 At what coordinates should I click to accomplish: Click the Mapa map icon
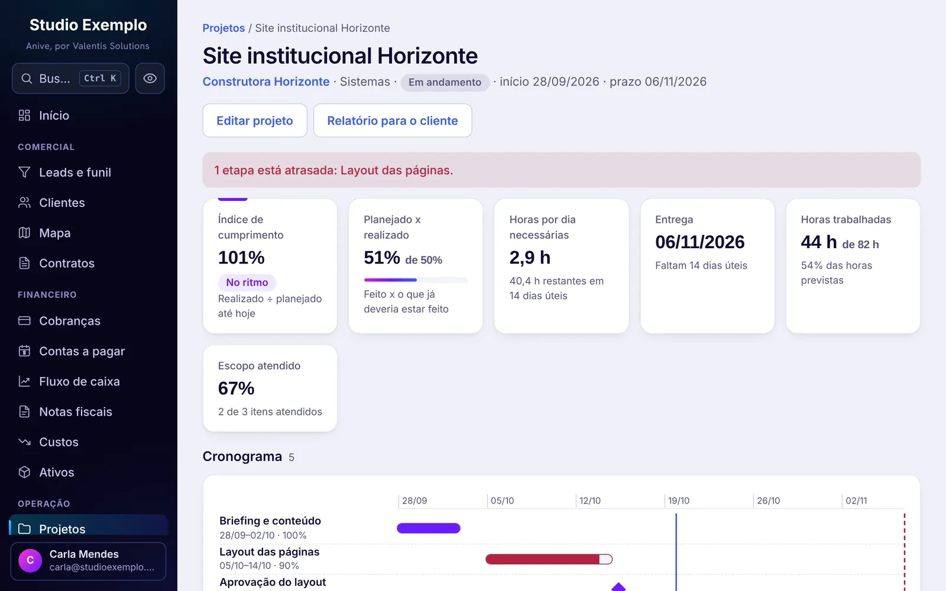pos(24,233)
